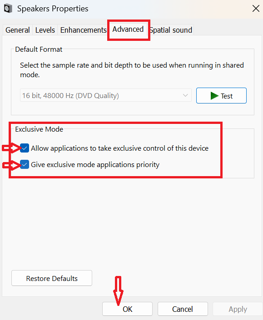Image resolution: width=263 pixels, height=320 pixels.
Task: Click the Cancel button
Action: (x=183, y=309)
